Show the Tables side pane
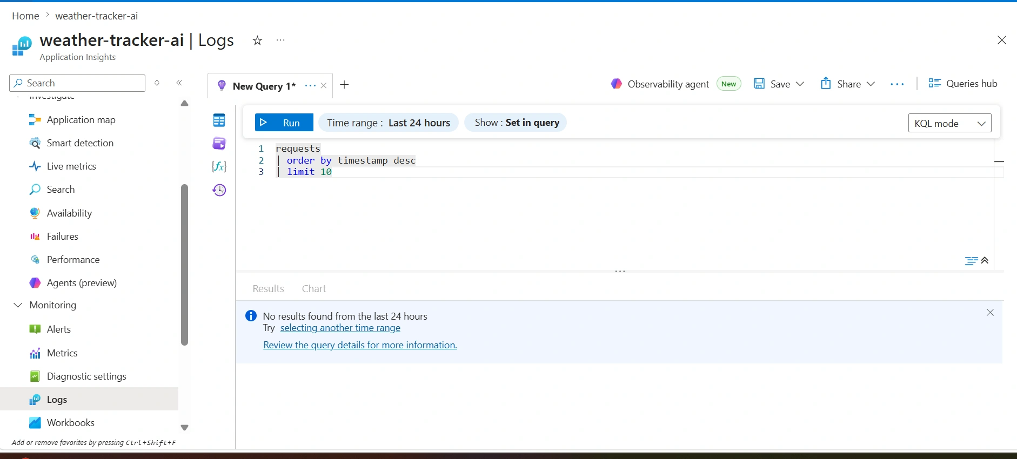Viewport: 1017px width, 459px height. pos(219,120)
